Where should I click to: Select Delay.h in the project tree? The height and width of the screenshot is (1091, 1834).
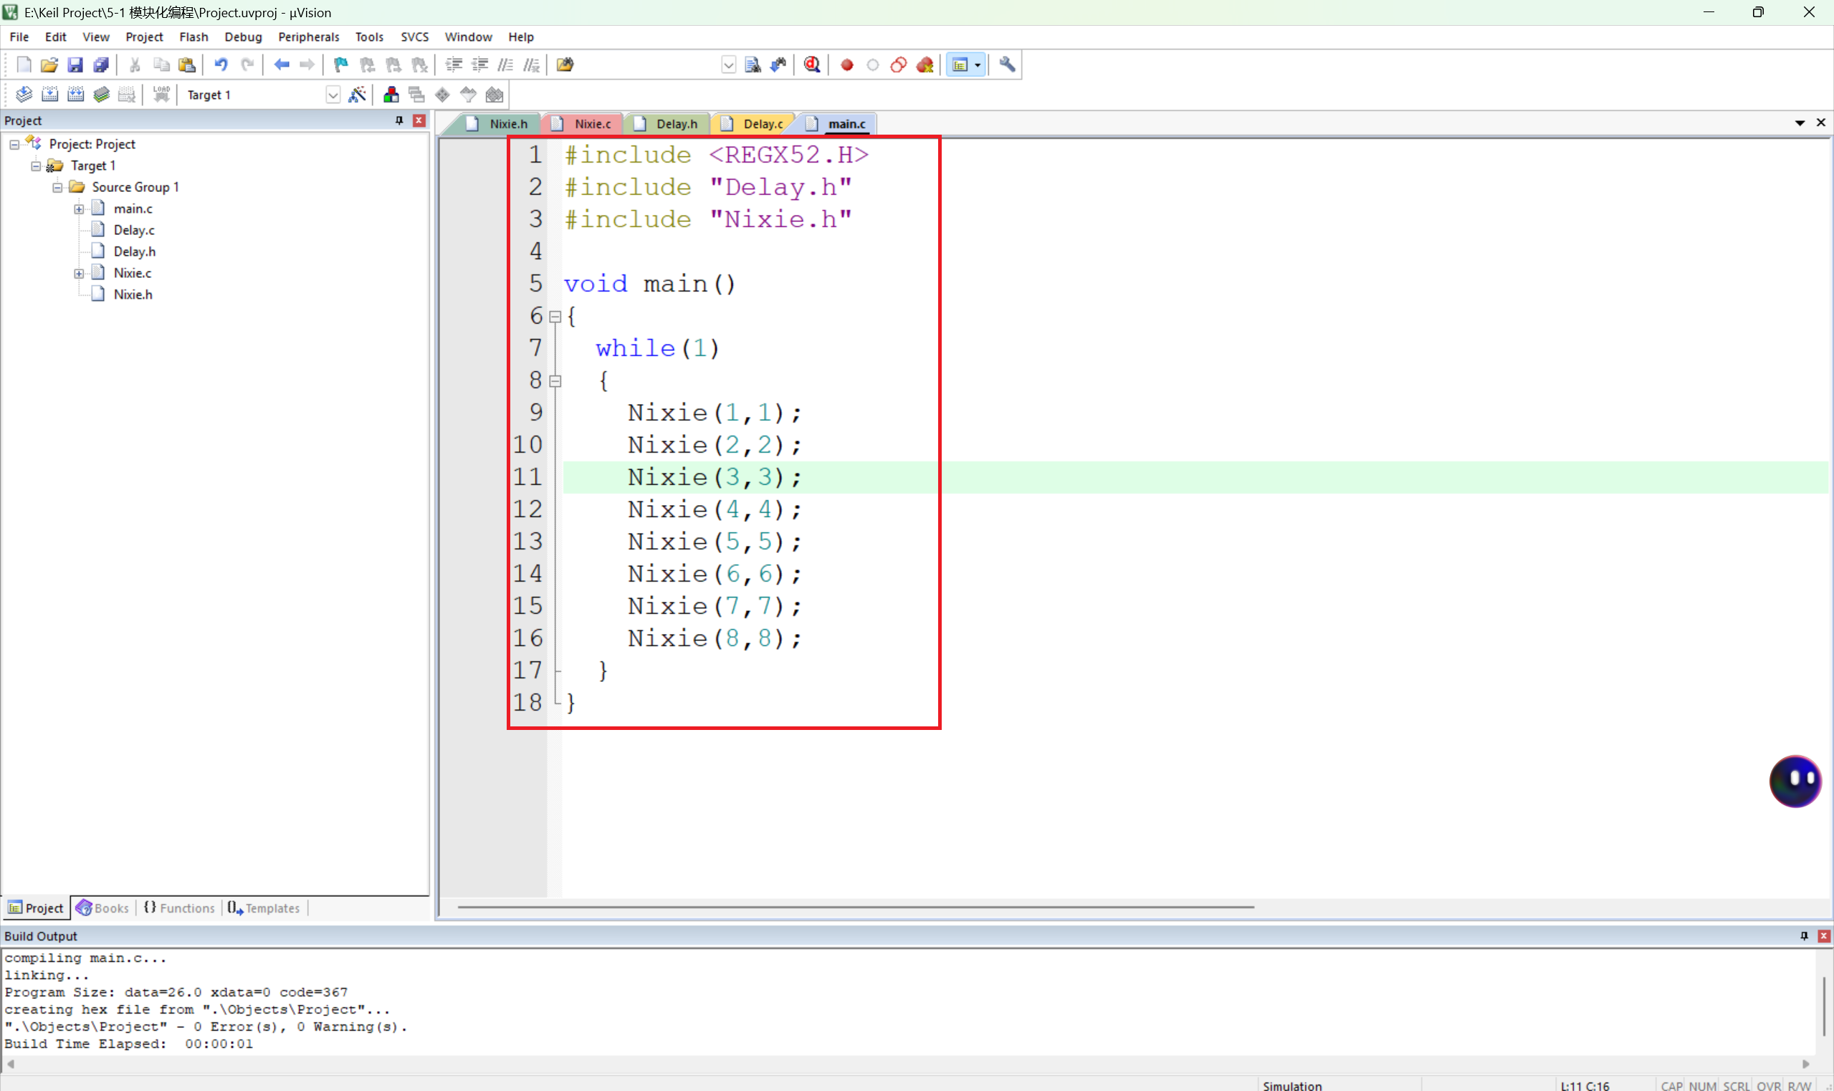pyautogui.click(x=134, y=251)
